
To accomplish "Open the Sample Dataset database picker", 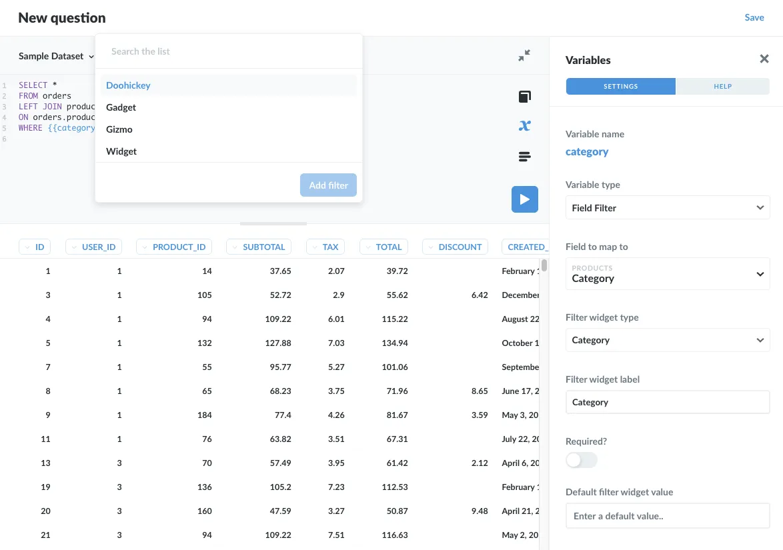I will [56, 56].
